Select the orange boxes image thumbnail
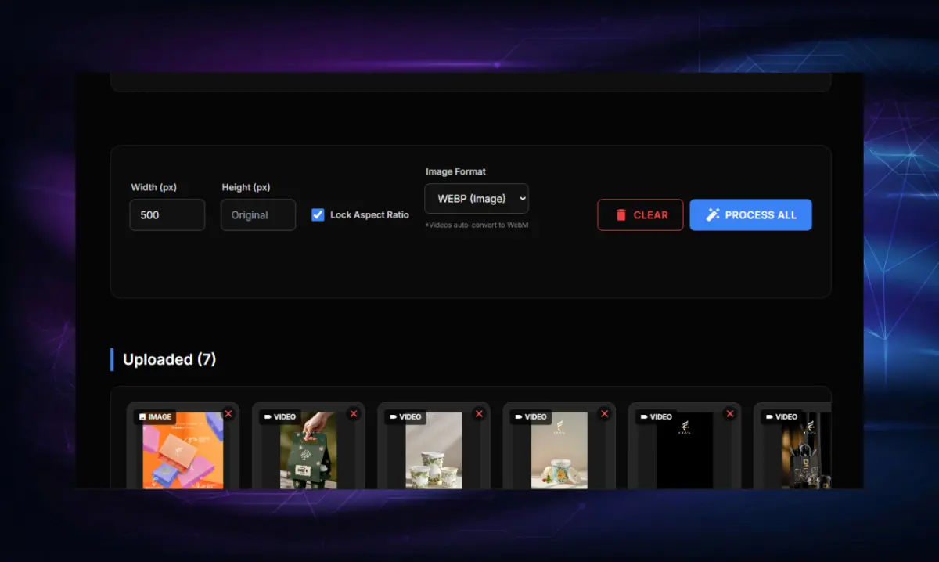The width and height of the screenshot is (939, 562). [183, 454]
